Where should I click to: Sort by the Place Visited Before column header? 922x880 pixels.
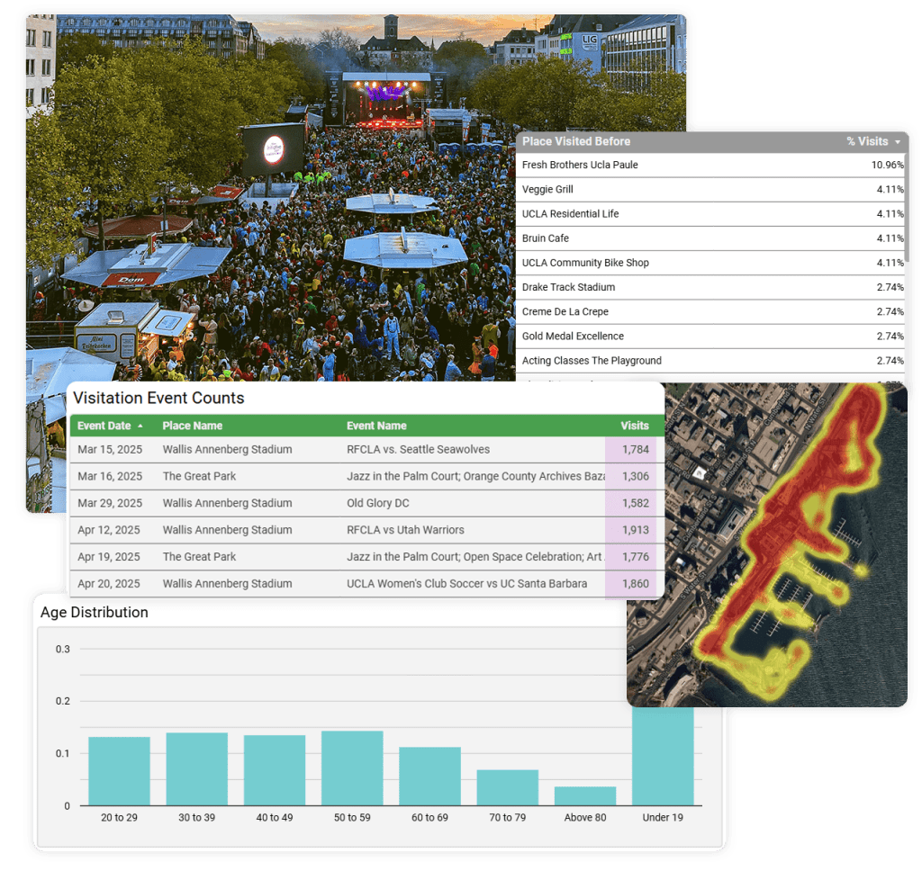[x=576, y=141]
